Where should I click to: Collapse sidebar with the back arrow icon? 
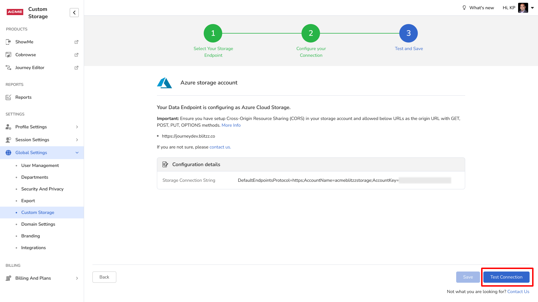click(74, 13)
